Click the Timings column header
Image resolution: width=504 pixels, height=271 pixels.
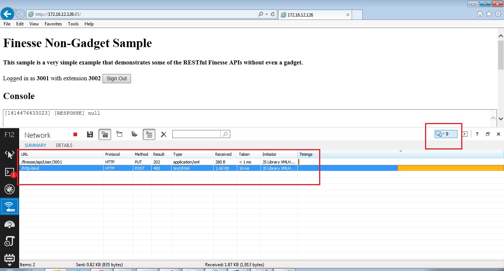[401, 154]
